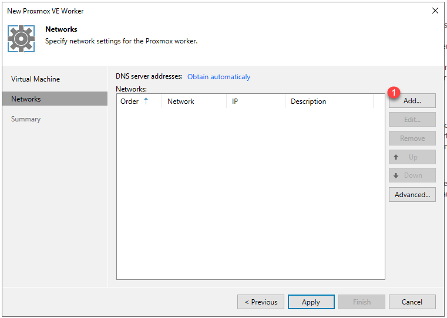This screenshot has width=447, height=318.
Task: Click the Proxmox worker gear icon
Action: pyautogui.click(x=21, y=39)
